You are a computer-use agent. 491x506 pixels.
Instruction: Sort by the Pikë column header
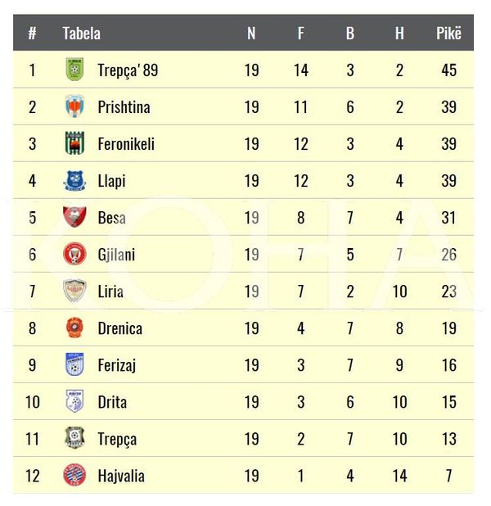pyautogui.click(x=448, y=33)
